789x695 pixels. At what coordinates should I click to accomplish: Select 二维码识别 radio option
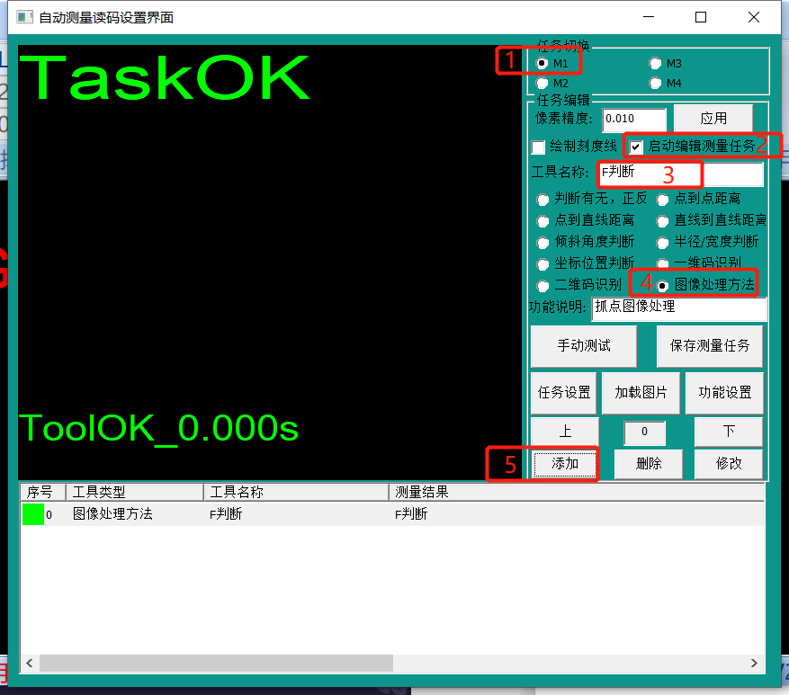[542, 285]
